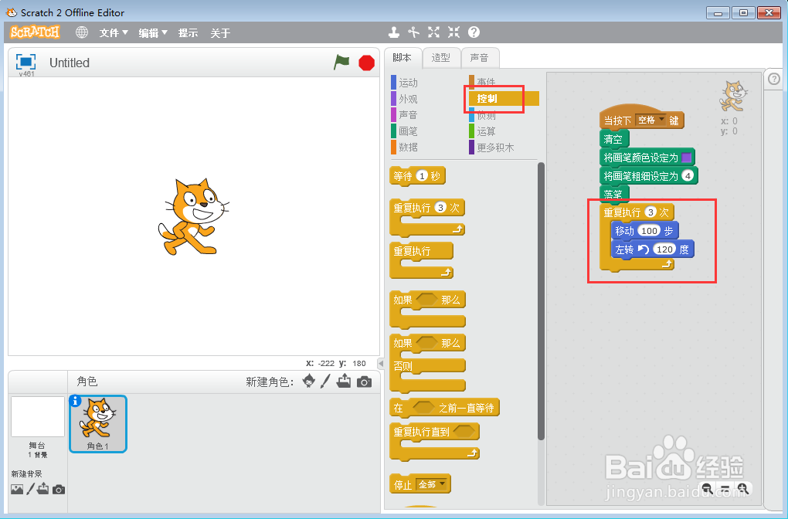The width and height of the screenshot is (788, 519).
Task: Open sprite info with the blue i button
Action: 73,399
